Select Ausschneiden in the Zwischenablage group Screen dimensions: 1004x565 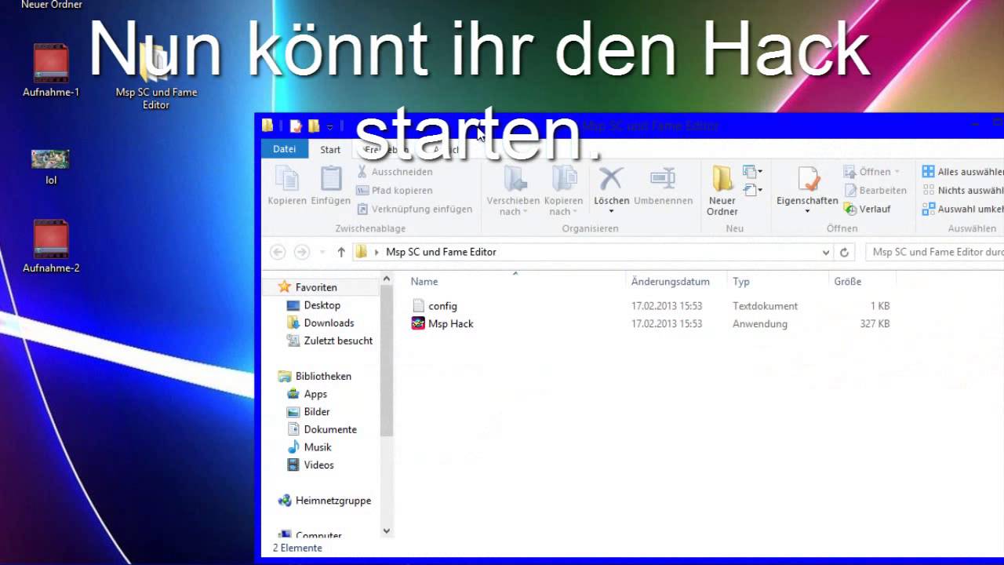click(x=394, y=172)
